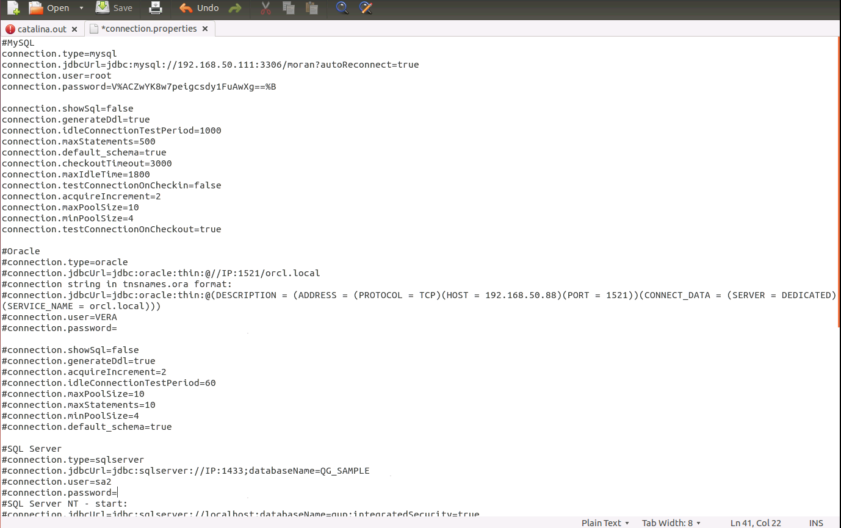Open Find with the magnifier icon
The height and width of the screenshot is (528, 841).
tap(342, 8)
